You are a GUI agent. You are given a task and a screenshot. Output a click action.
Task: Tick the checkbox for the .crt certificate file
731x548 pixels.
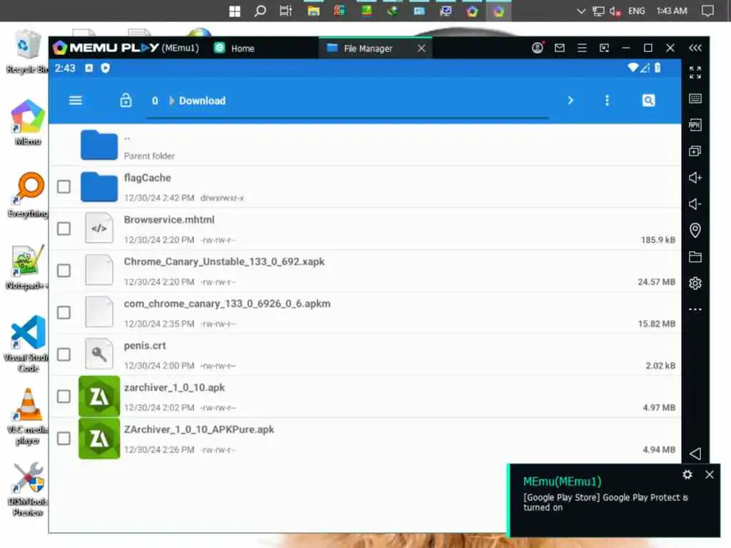[64, 355]
